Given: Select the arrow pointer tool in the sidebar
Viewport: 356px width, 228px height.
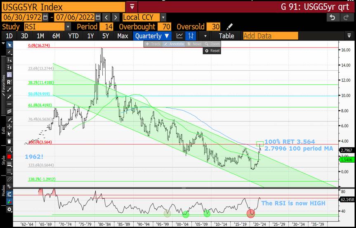Looking at the screenshot, I should 9,45.
